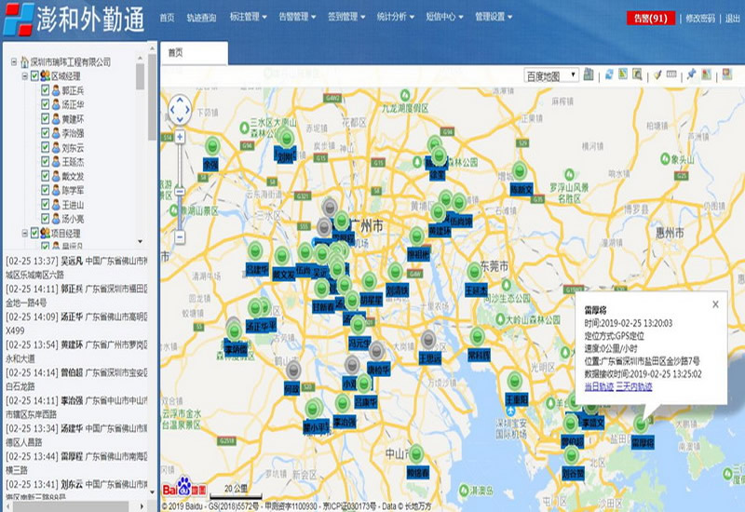Click the 吕建华 green location marker
The height and width of the screenshot is (512, 745).
point(255,250)
